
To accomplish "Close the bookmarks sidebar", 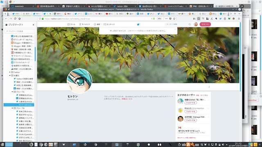I will point(34,24).
